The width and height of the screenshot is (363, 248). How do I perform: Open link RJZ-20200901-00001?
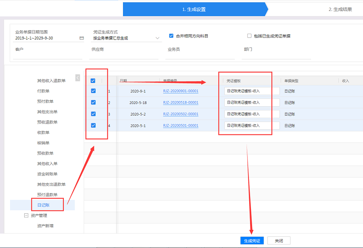pos(181,91)
